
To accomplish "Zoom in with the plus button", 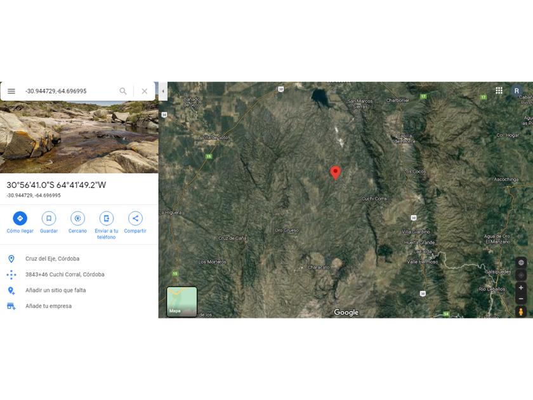I will (x=521, y=288).
